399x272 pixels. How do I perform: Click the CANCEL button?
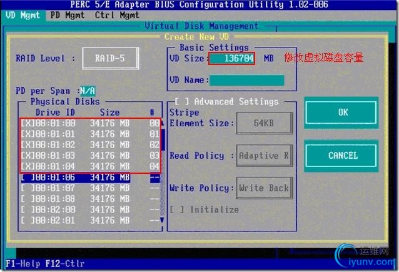click(341, 156)
